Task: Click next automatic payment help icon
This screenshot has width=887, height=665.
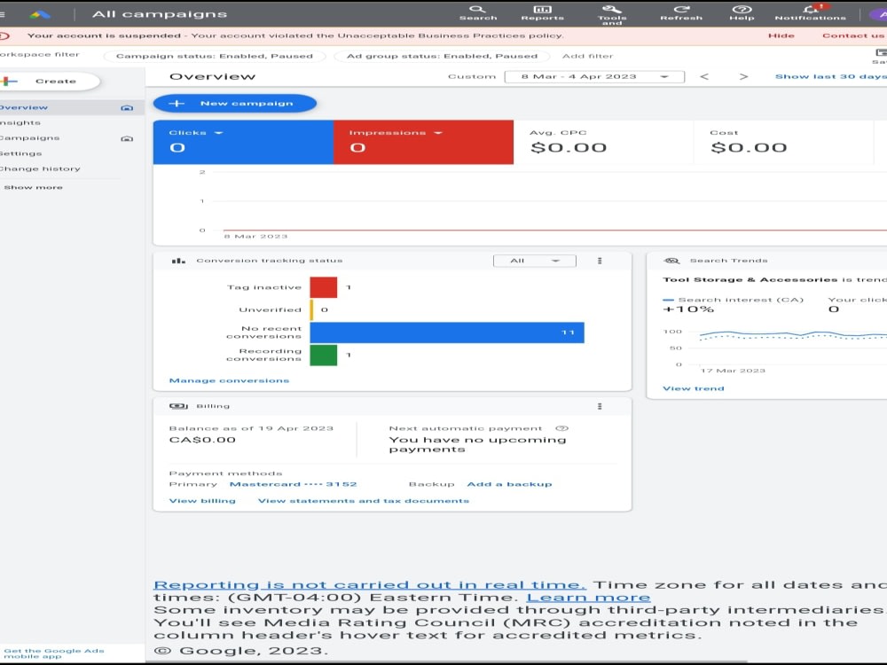Action: (561, 428)
